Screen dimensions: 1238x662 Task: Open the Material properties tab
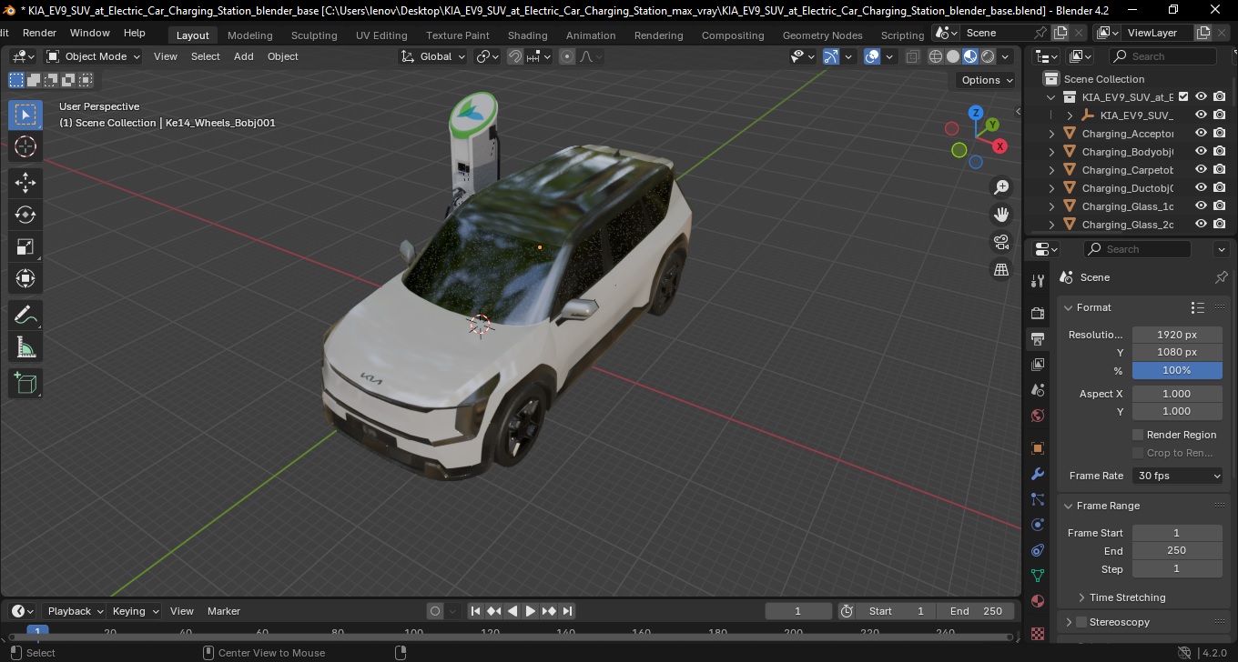coord(1037,601)
